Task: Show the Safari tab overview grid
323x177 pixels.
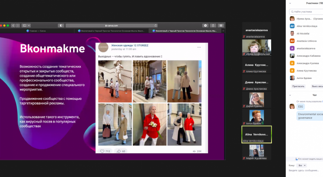Action: pyautogui.click(x=221, y=26)
